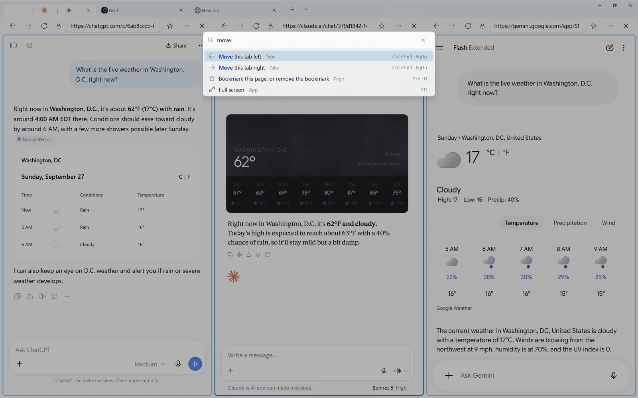Start ChatGPT voice mode blue button
Image resolution: width=638 pixels, height=398 pixels.
pyautogui.click(x=195, y=364)
